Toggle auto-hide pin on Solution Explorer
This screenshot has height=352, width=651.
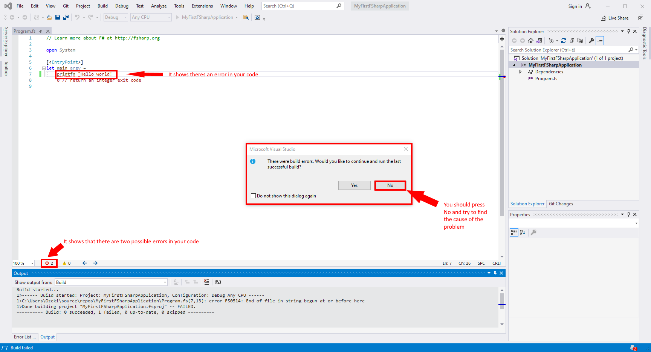[628, 31]
